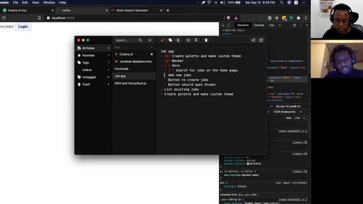Open the Chakra UI note

[134, 54]
